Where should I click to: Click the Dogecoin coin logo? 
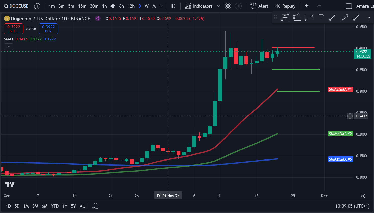point(7,18)
